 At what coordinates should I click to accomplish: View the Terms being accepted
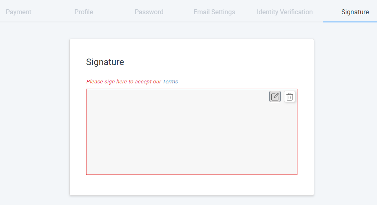click(170, 81)
